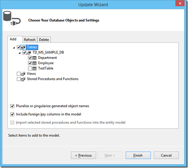188x168 pixels.
Task: Click the Finish button
Action: 138,156
